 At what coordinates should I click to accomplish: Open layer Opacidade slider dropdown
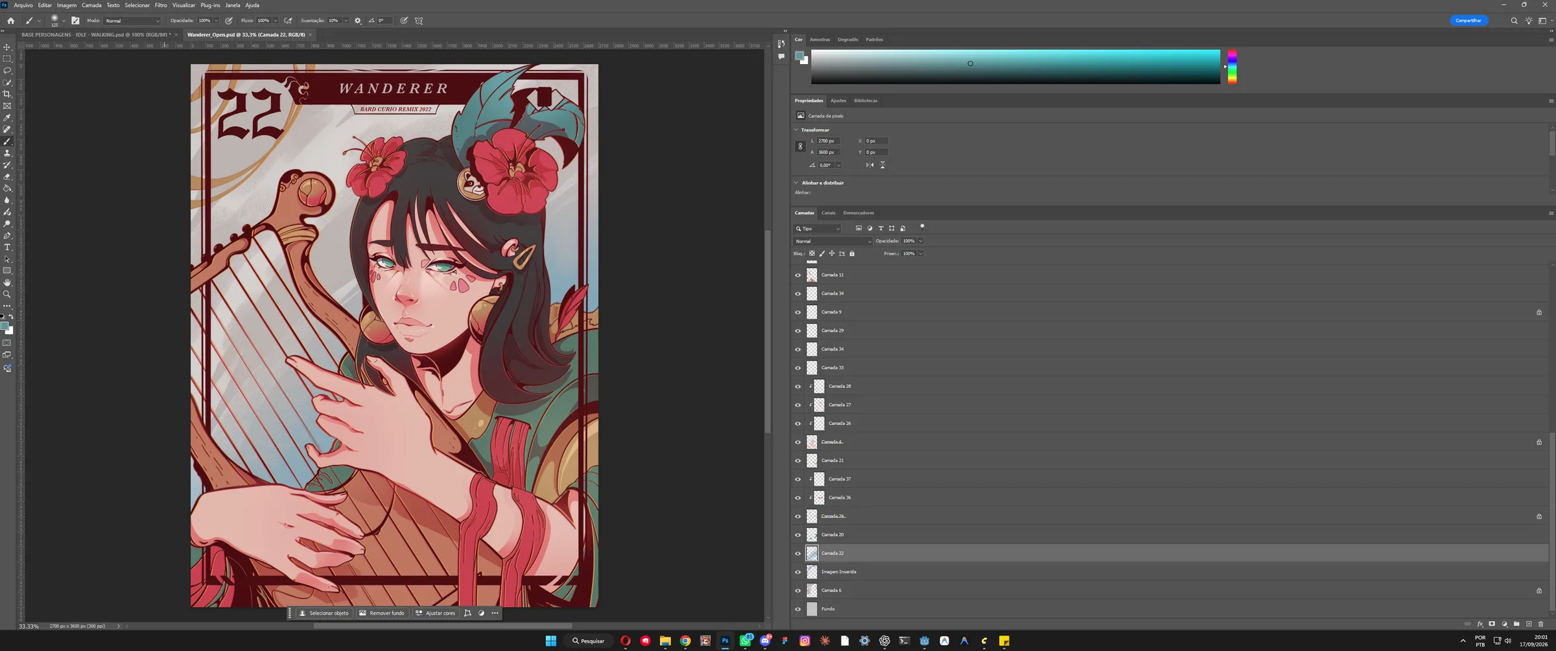click(x=921, y=241)
